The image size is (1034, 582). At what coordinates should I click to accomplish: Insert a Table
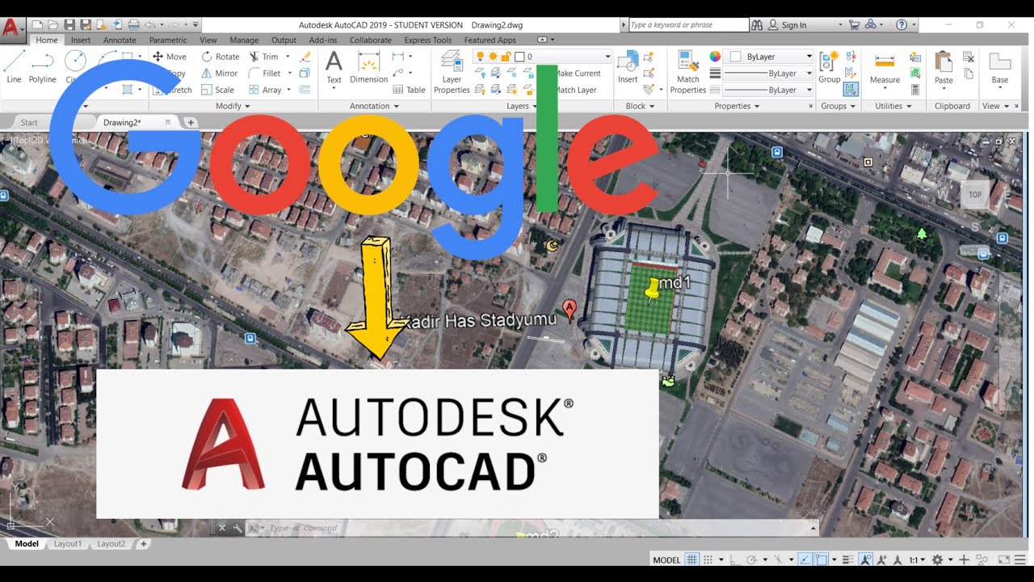tap(409, 90)
